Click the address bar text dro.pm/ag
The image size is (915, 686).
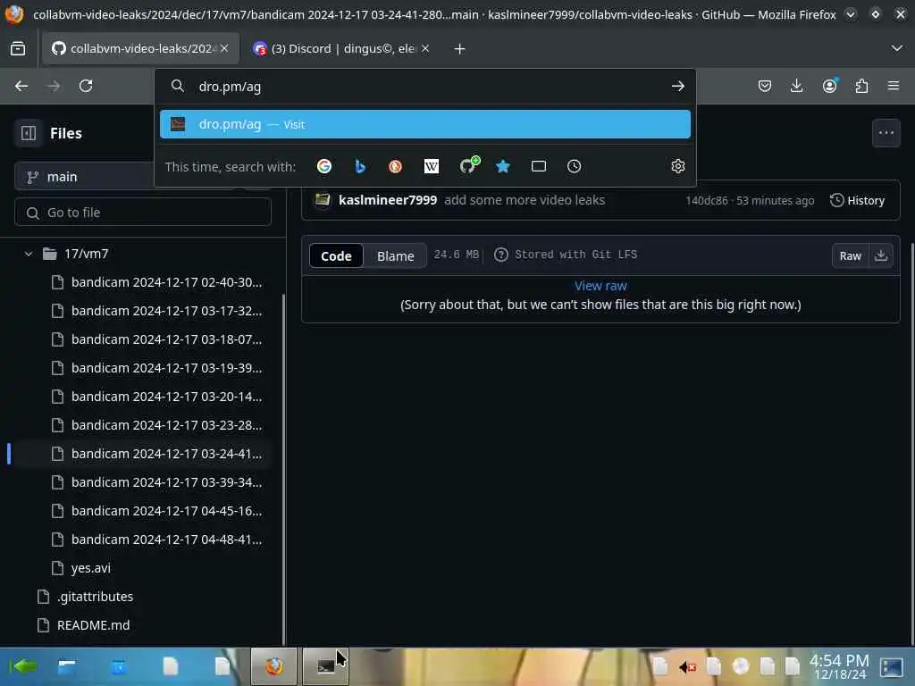click(230, 87)
